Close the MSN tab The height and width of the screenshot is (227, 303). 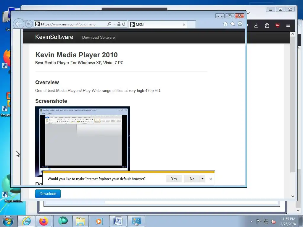point(184,25)
